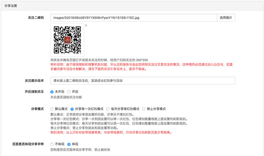Click the red note about 自带场景有效
This screenshot has width=264, height=156.
(x=111, y=133)
